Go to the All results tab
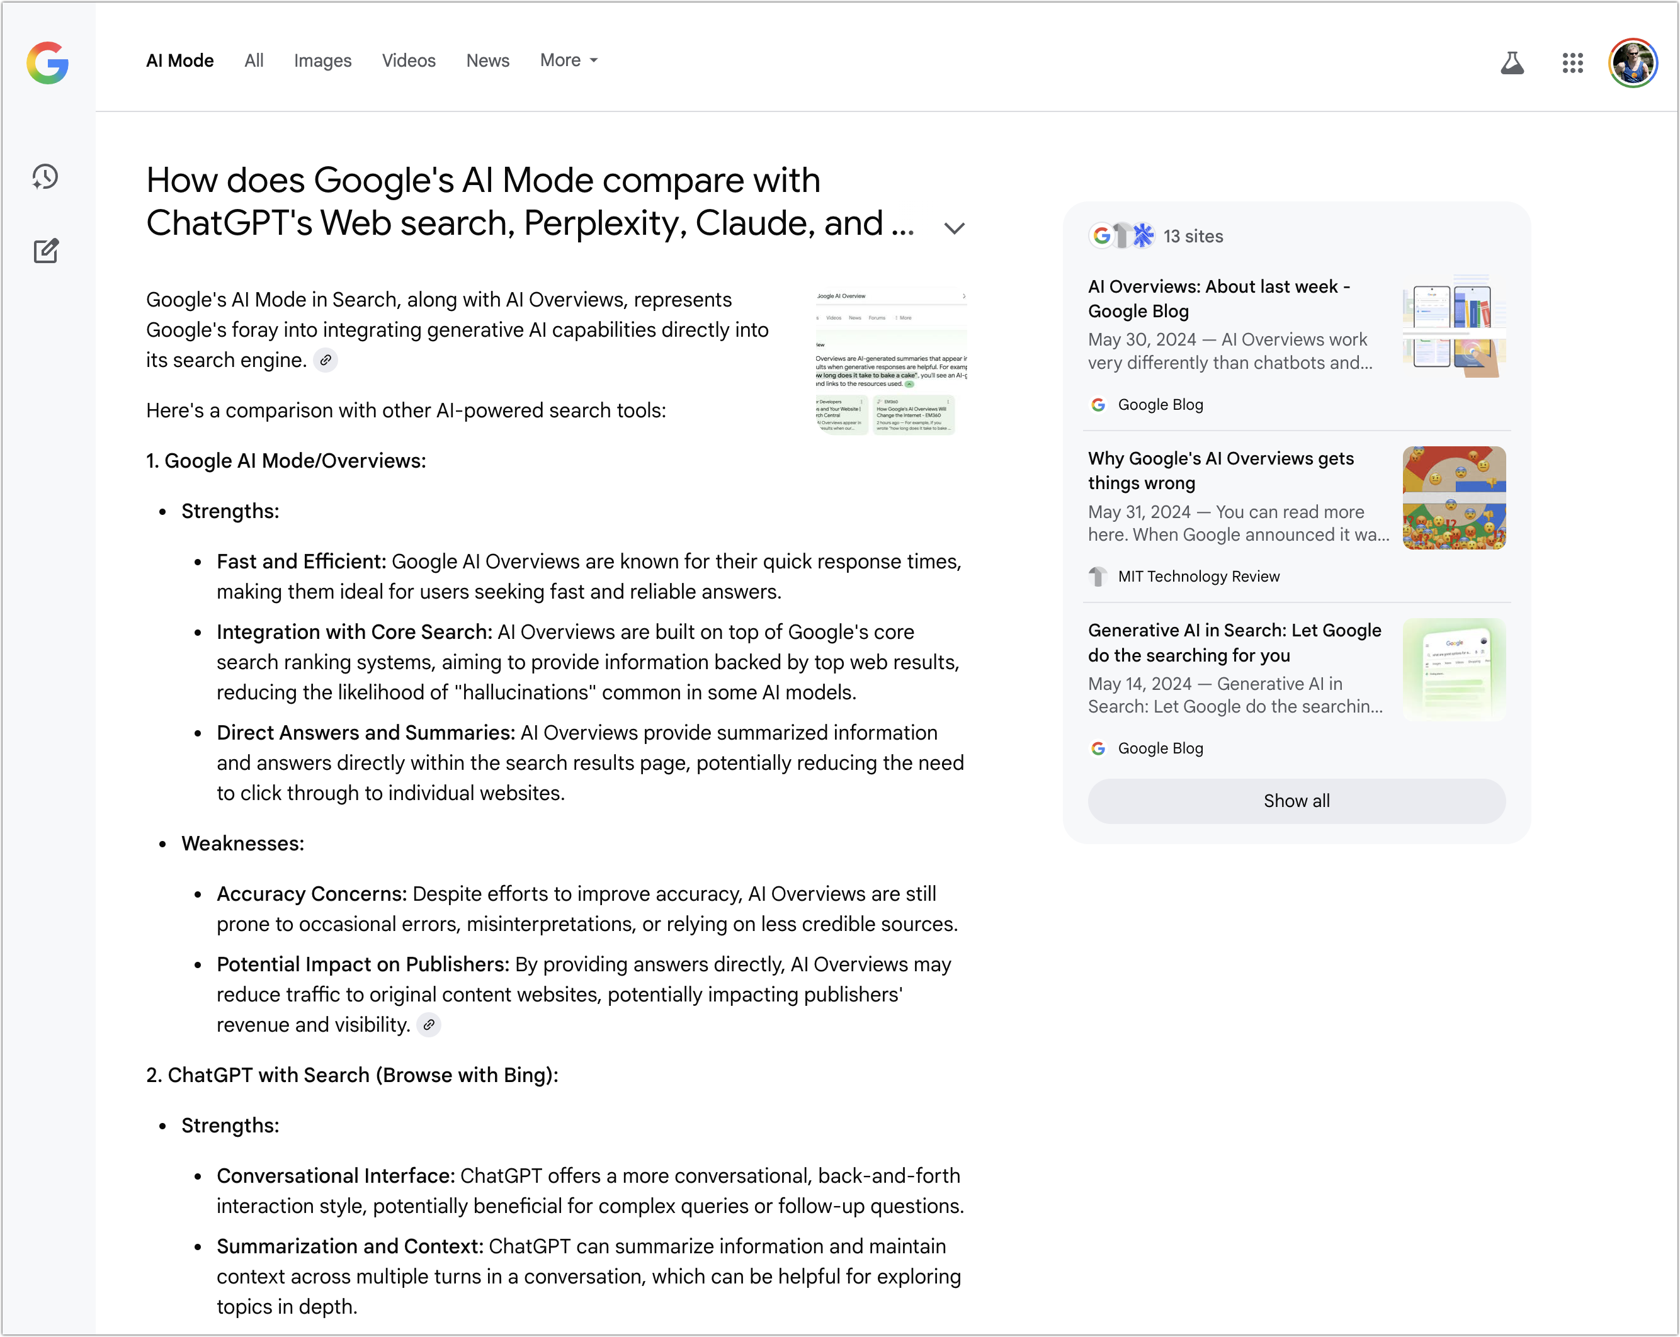This screenshot has width=1680, height=1337. click(254, 60)
